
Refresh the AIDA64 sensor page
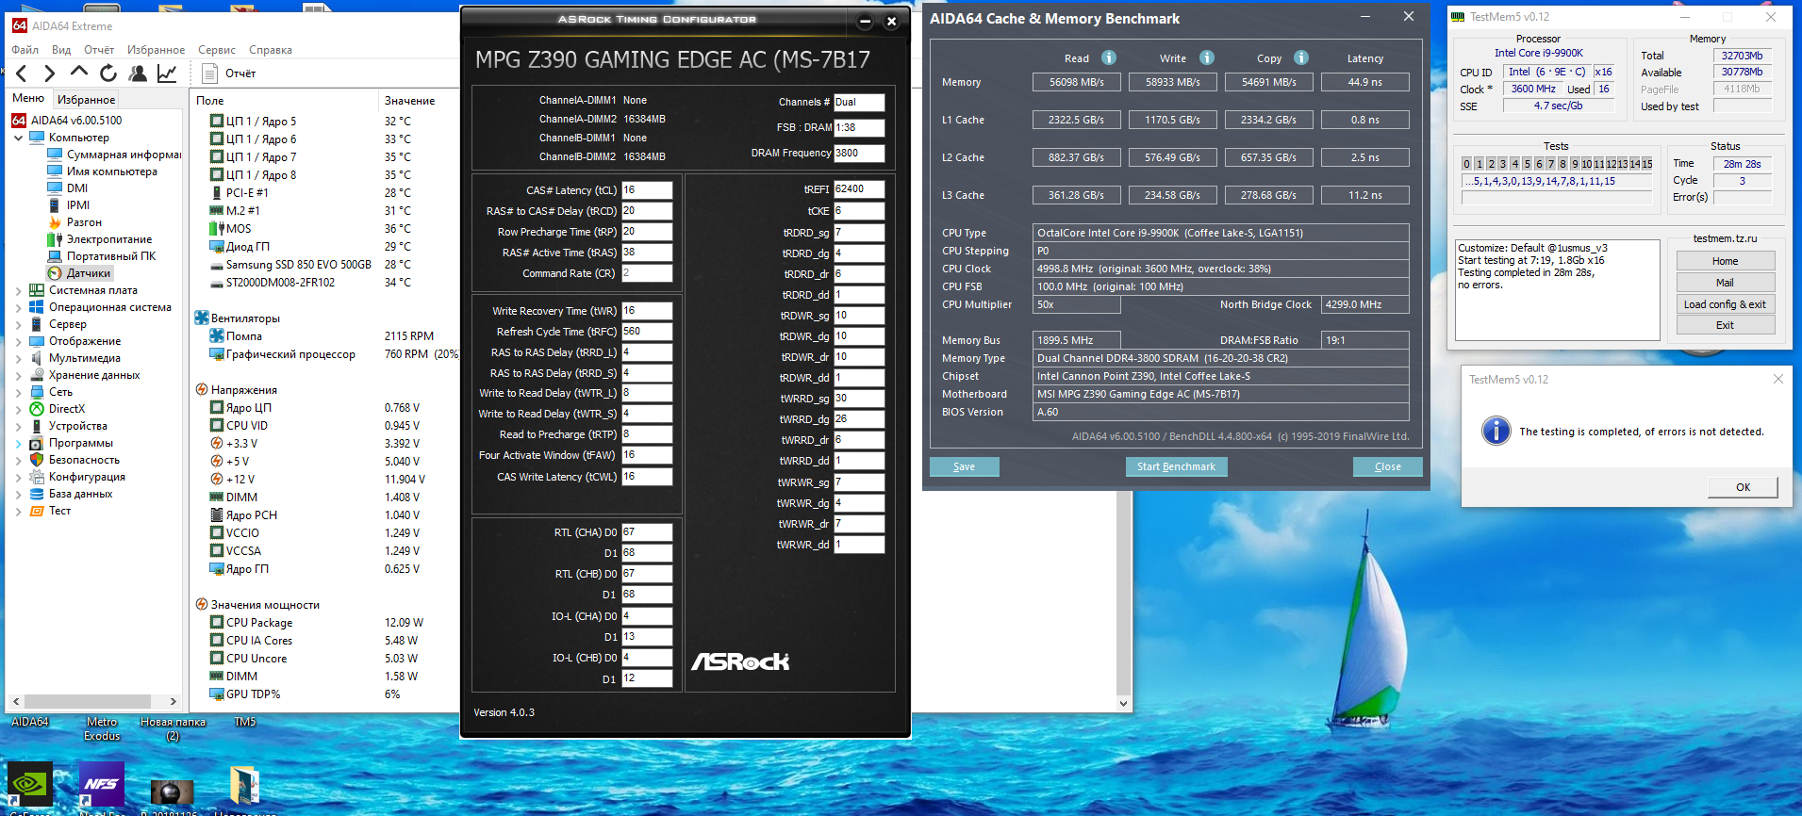108,73
